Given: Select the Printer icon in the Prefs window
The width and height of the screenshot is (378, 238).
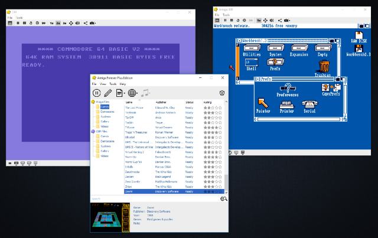Looking at the screenshot, I should pos(286,107).
